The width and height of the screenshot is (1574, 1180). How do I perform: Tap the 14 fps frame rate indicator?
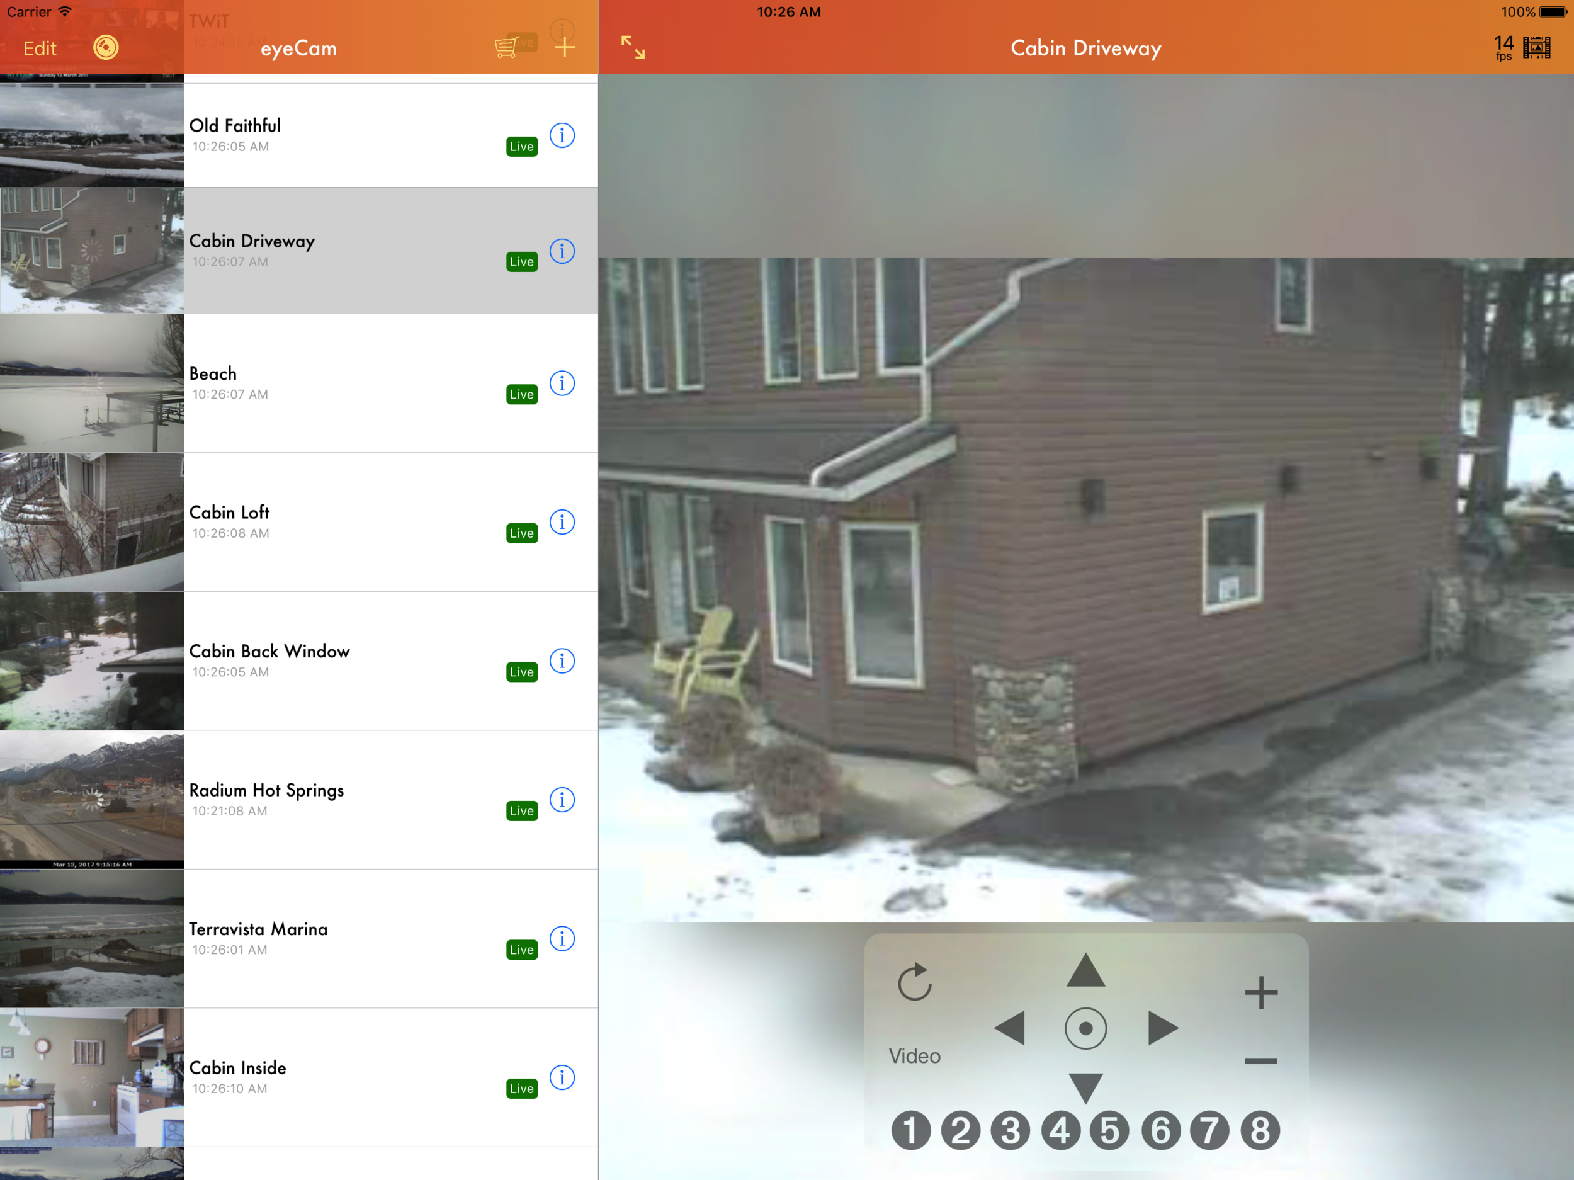(x=1503, y=48)
